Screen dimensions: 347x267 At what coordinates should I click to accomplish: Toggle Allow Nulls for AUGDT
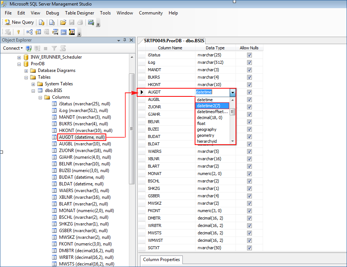[249, 92]
